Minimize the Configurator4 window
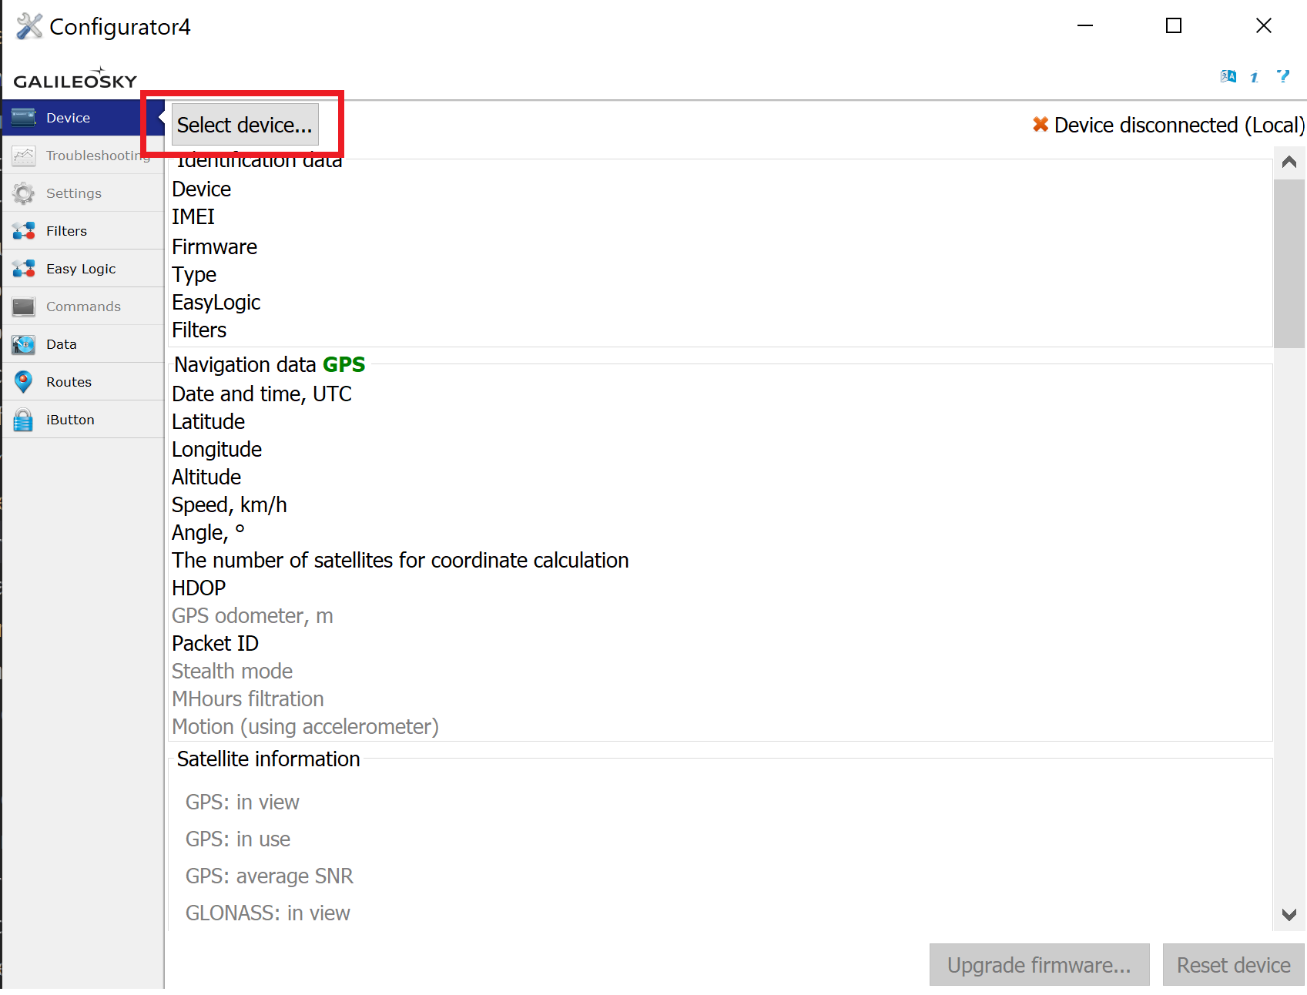 click(x=1085, y=25)
